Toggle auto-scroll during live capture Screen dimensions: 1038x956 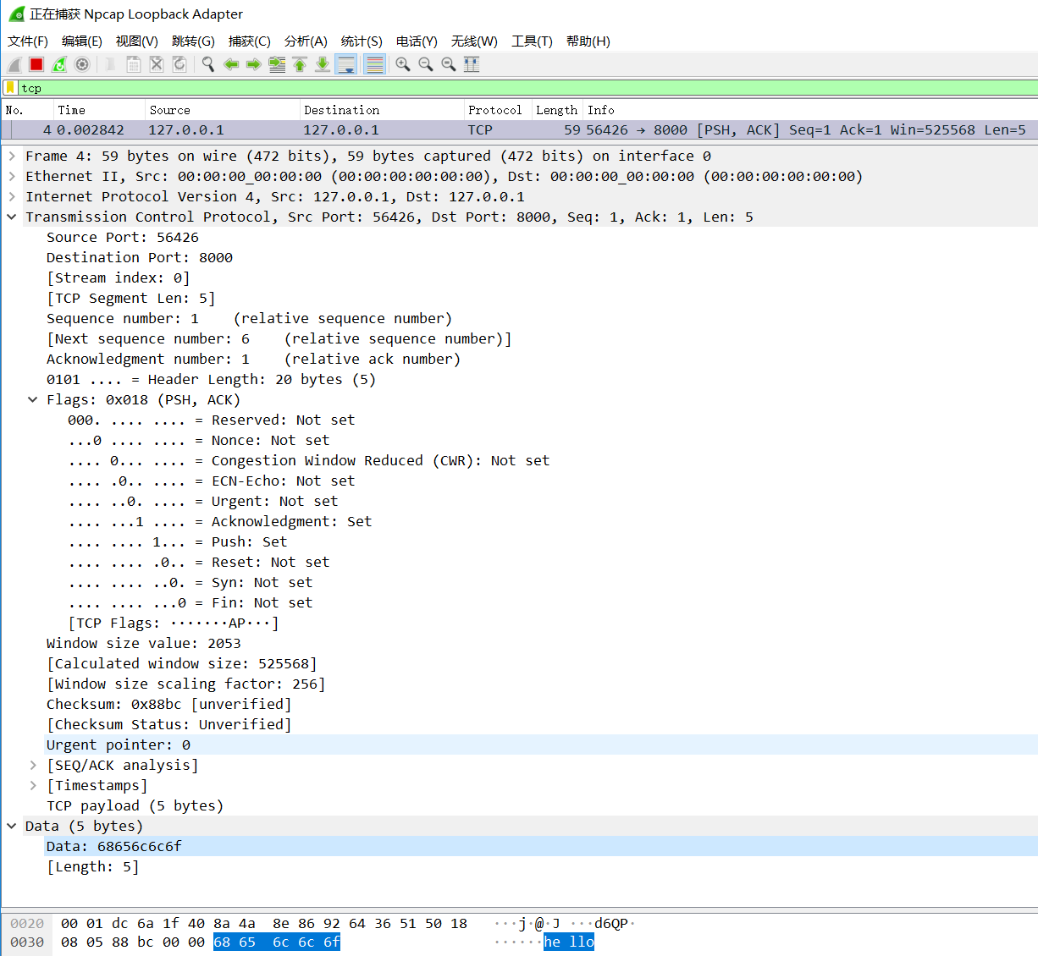(x=346, y=64)
